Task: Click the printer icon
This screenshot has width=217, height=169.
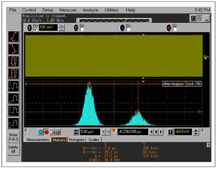Action: click(58, 132)
